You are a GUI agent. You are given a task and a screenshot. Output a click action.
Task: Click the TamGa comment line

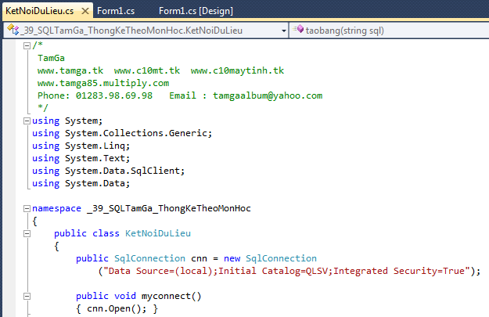51,59
